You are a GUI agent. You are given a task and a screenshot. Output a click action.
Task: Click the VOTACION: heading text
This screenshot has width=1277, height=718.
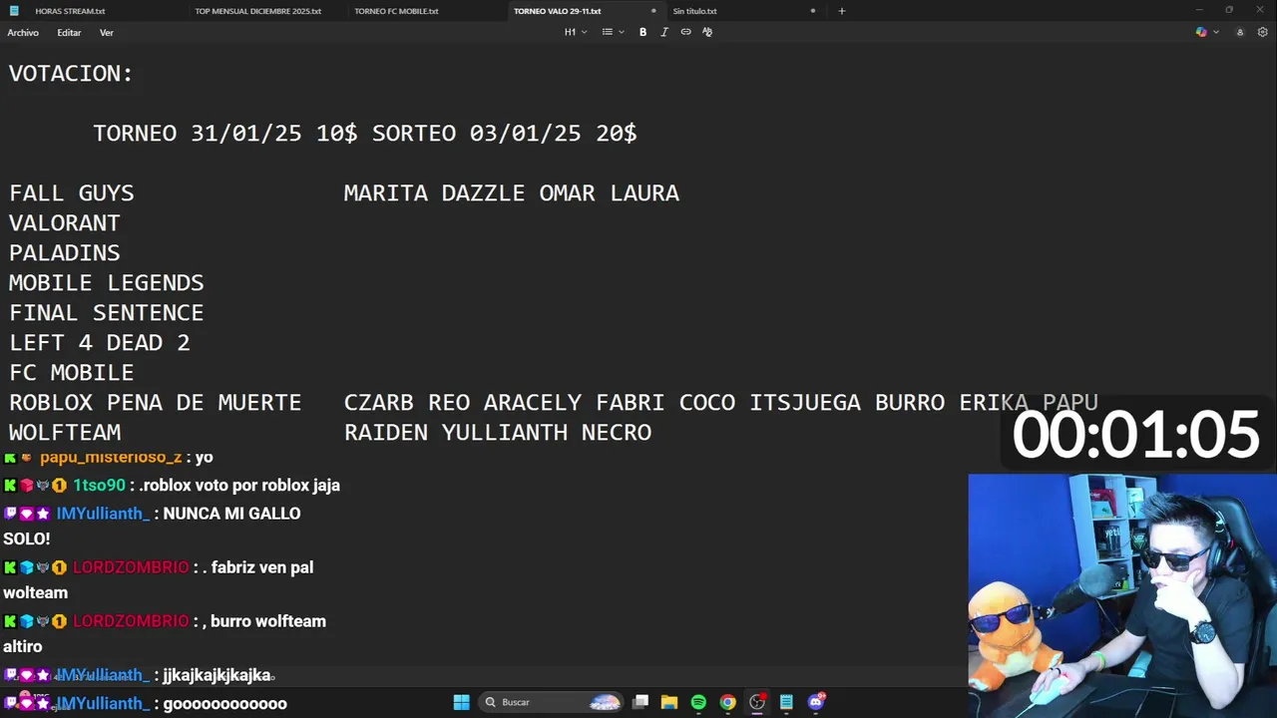click(x=71, y=74)
